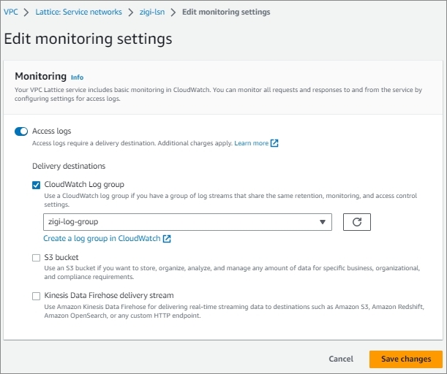Follow the Learn more link
The height and width of the screenshot is (374, 447).
point(252,143)
